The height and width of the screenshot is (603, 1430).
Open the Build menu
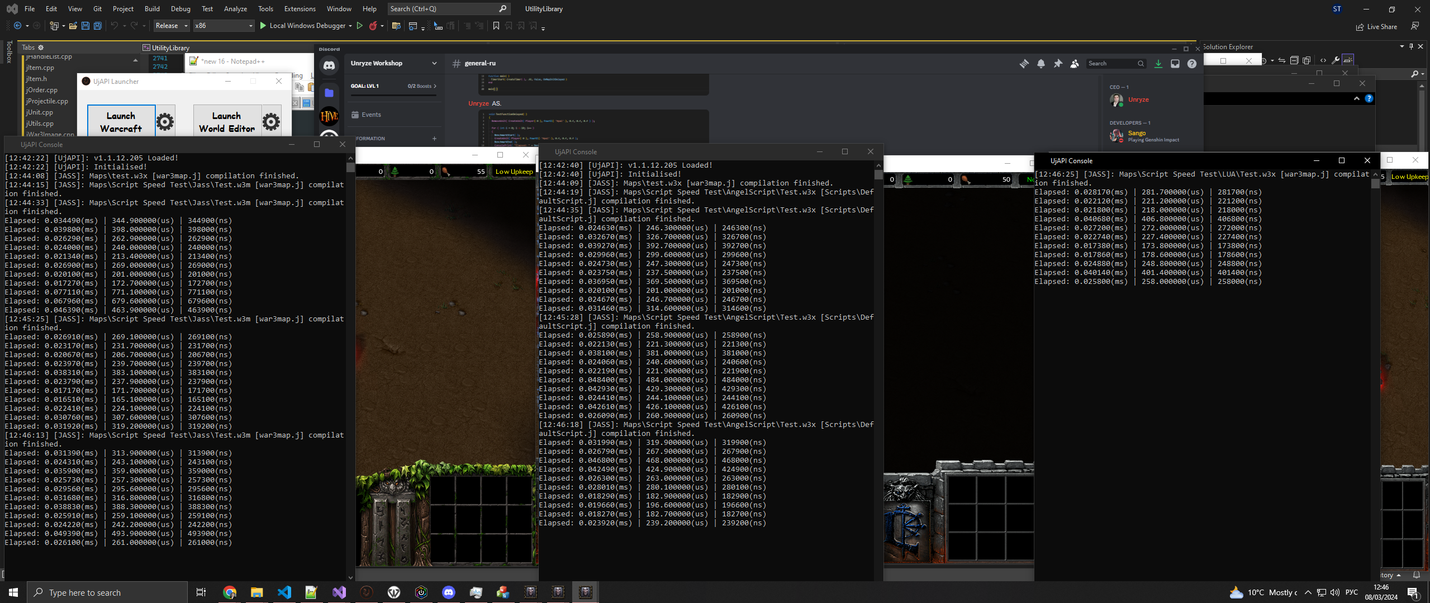[152, 8]
